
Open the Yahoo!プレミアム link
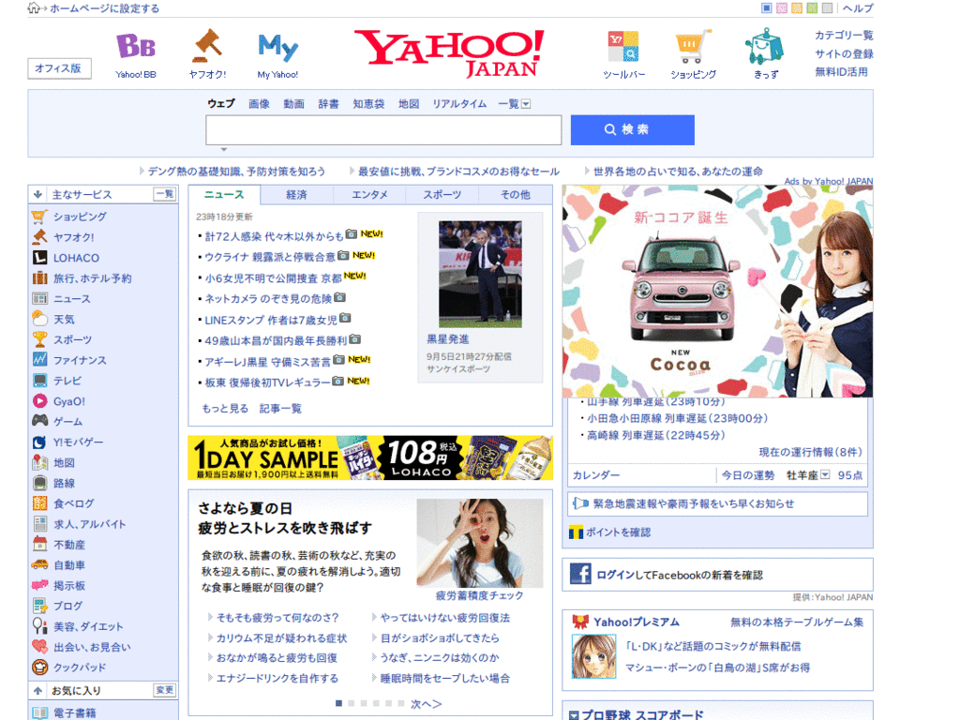(637, 622)
